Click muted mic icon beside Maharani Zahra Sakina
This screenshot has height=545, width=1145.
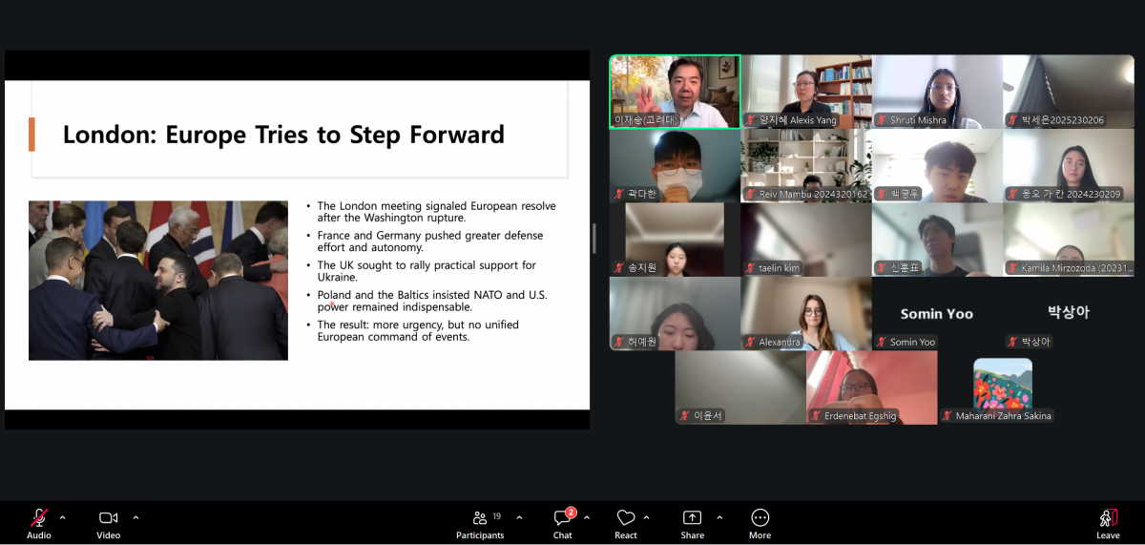point(947,416)
